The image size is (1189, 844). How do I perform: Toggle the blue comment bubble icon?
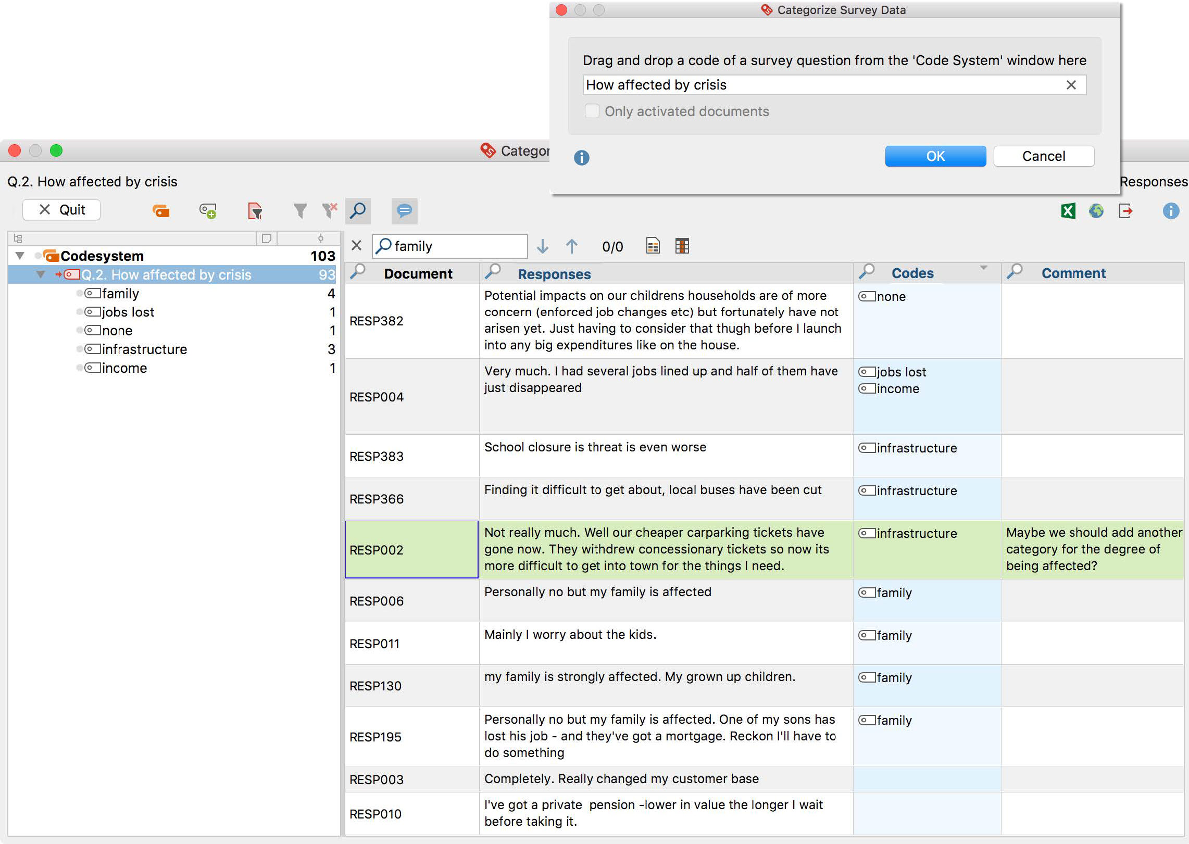tap(404, 210)
